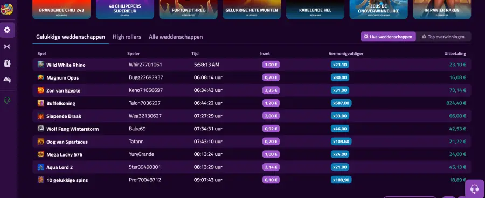Open Brandende Chili 243 game card
Viewport: 485px width, 198px height.
61,10
